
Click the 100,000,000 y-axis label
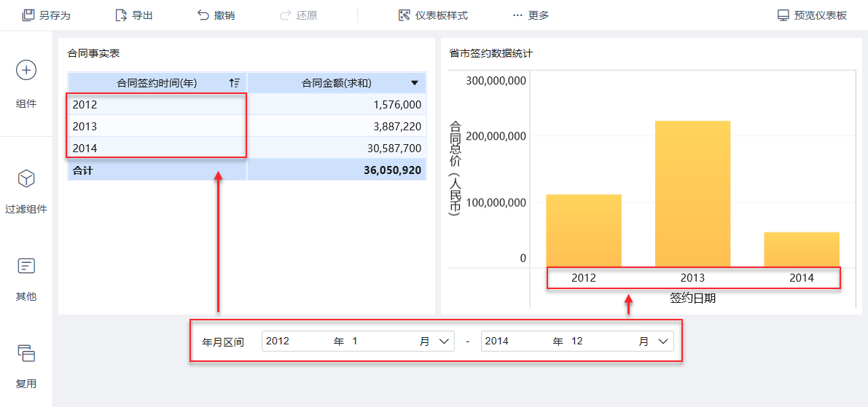(x=496, y=202)
